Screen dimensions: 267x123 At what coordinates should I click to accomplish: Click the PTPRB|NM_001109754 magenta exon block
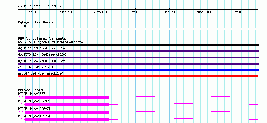coord(67,120)
